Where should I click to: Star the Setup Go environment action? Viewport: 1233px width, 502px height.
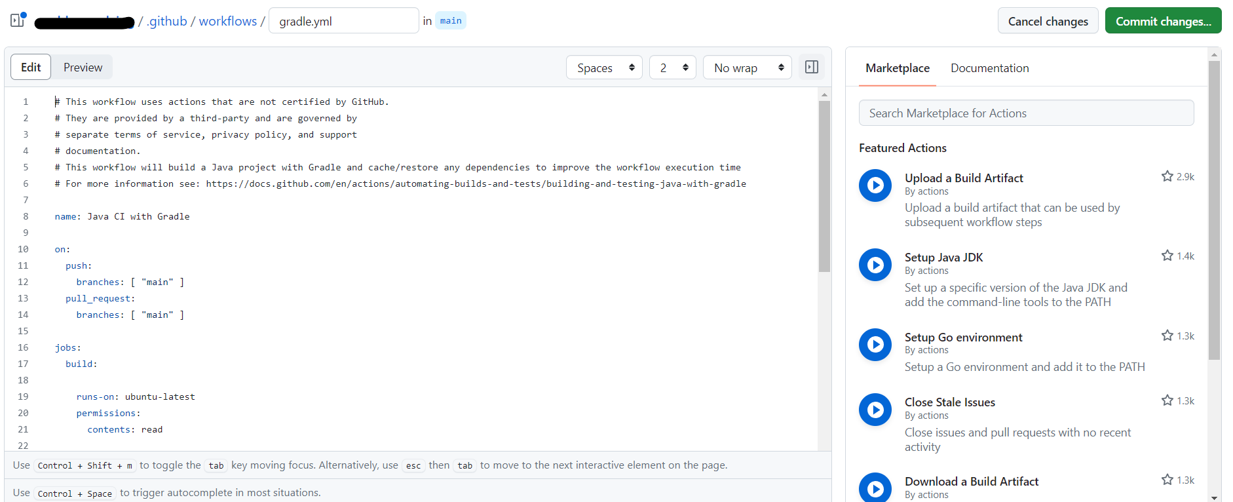[x=1167, y=336]
